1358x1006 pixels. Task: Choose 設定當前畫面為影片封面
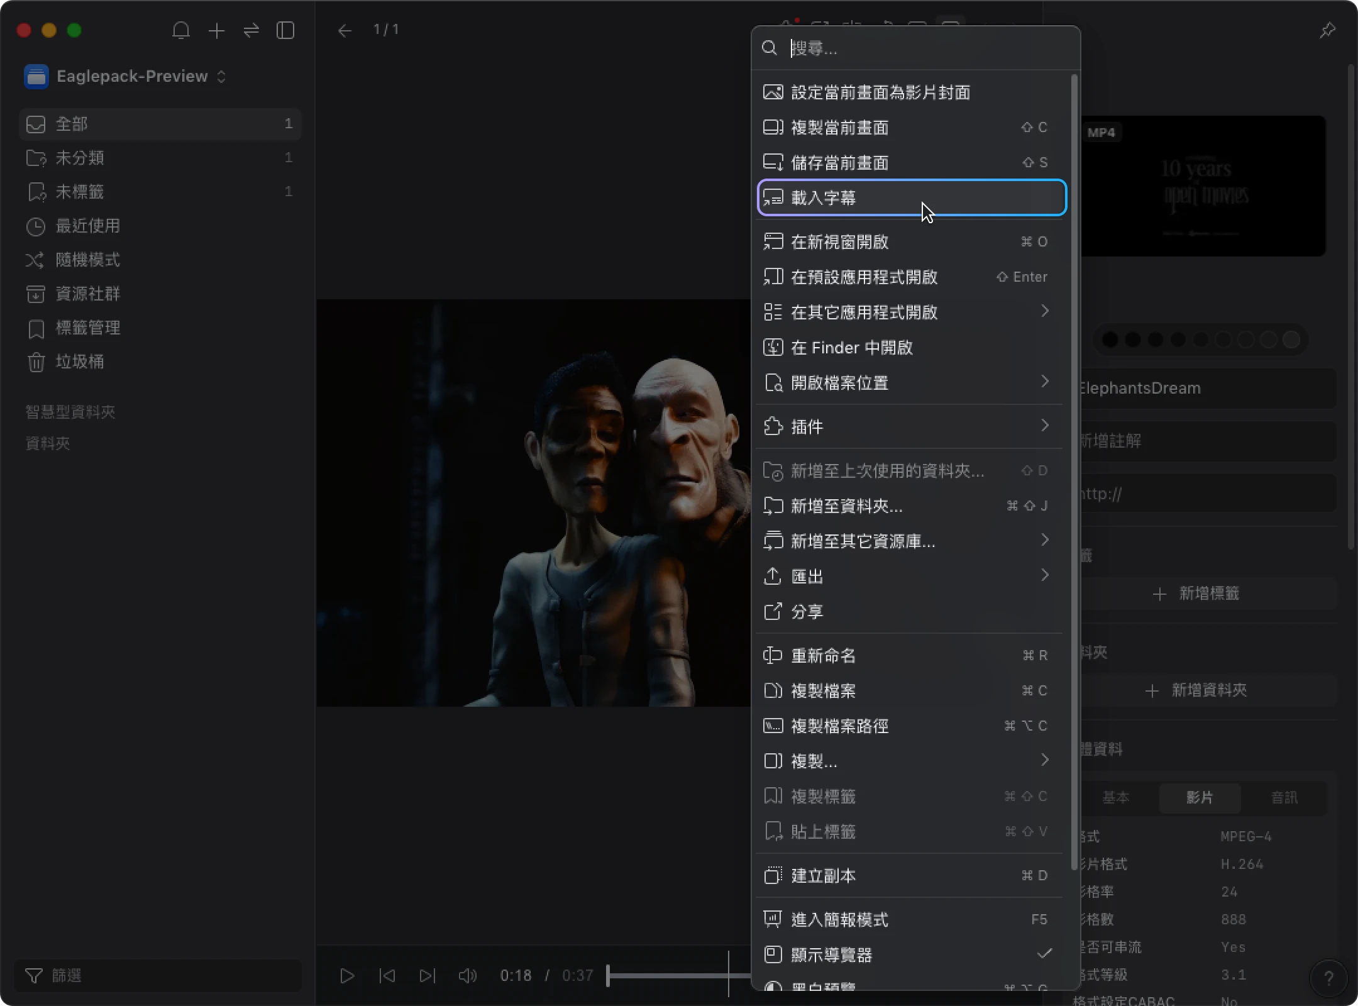click(x=912, y=92)
